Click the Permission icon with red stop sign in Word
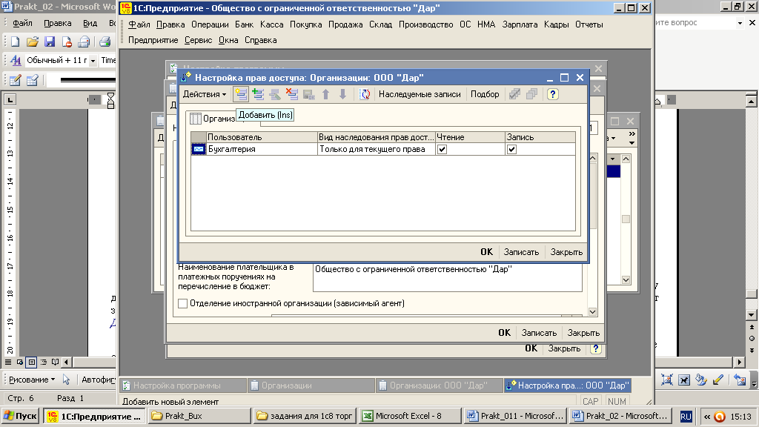Image resolution: width=759 pixels, height=427 pixels. coord(67,42)
